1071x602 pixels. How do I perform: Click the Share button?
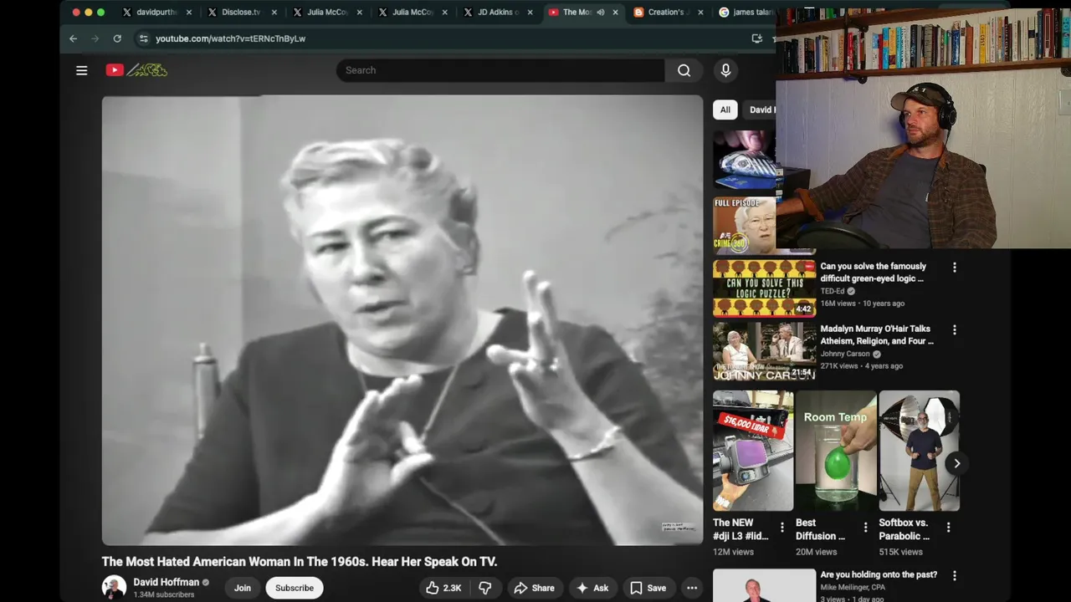point(534,588)
